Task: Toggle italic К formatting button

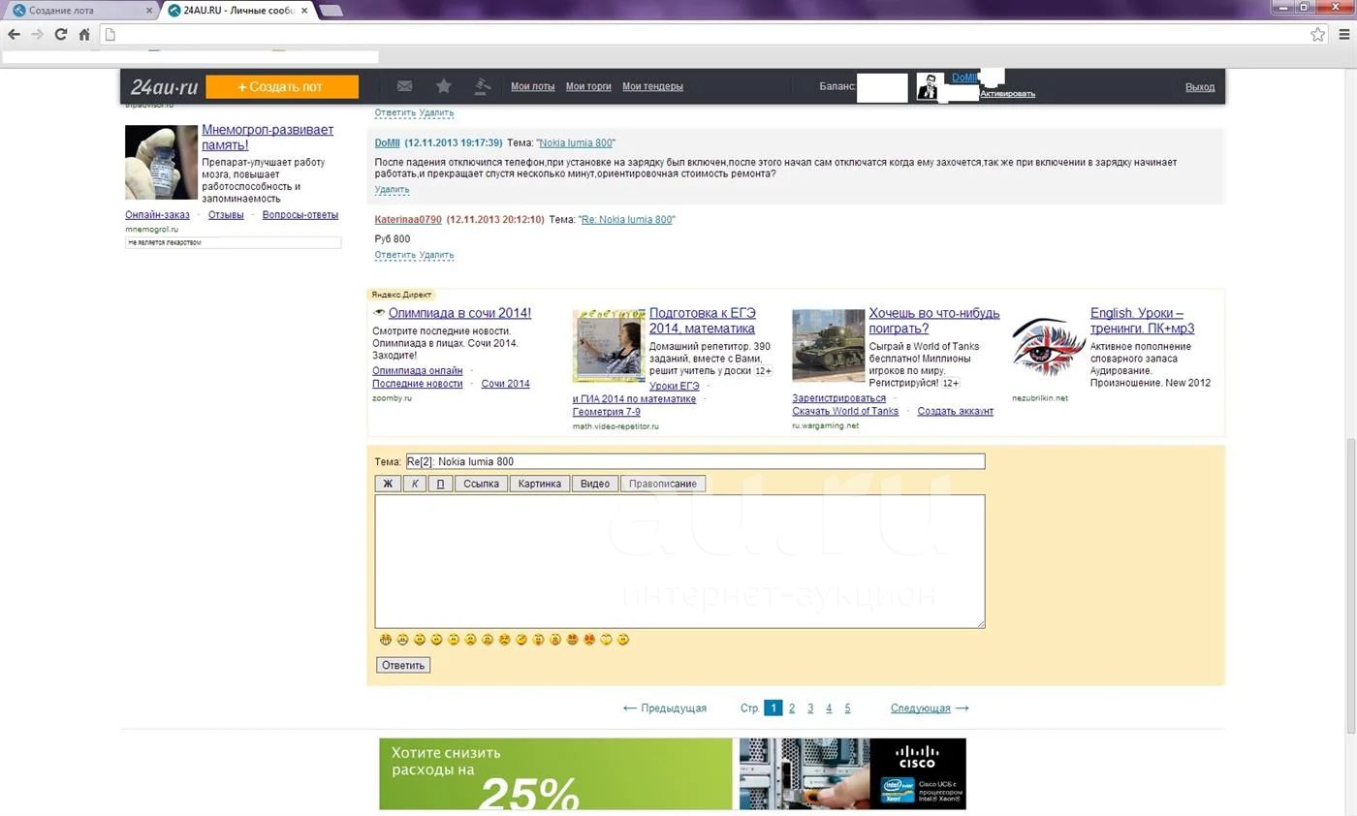Action: click(x=414, y=484)
